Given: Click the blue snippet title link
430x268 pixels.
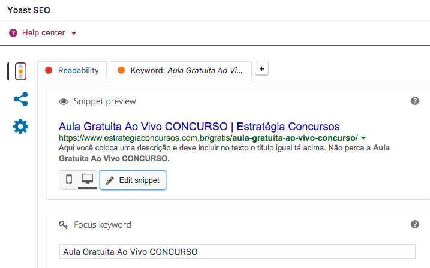Looking at the screenshot, I should click(199, 127).
